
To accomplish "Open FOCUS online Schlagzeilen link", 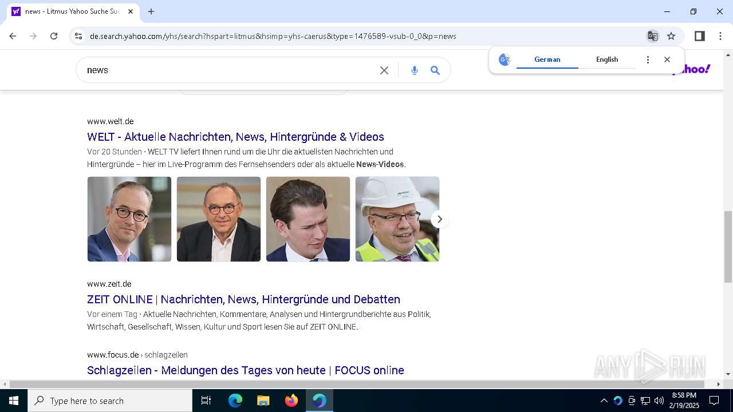I will tap(246, 370).
